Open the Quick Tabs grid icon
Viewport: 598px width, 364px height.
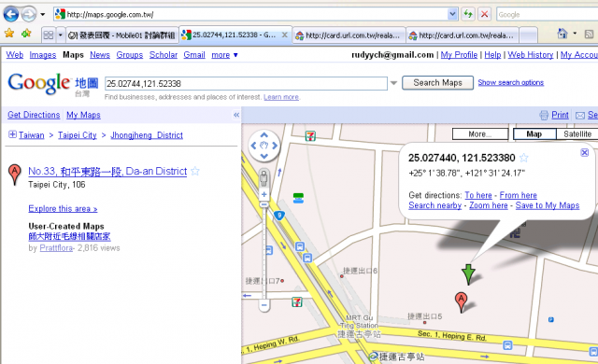pos(49,35)
